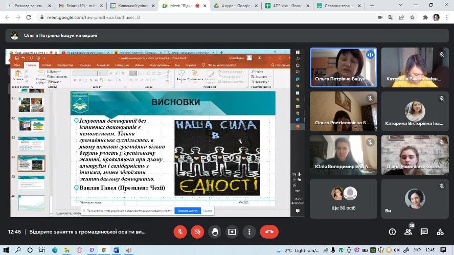The height and width of the screenshot is (255, 454).
Task: Close the 'Розклад занять' tab
Action: click(x=50, y=6)
